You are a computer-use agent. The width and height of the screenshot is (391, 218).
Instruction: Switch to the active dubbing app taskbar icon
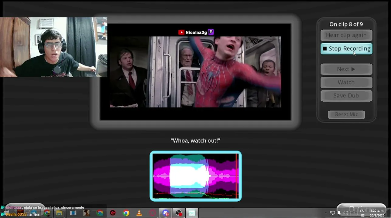pyautogui.click(x=192, y=213)
